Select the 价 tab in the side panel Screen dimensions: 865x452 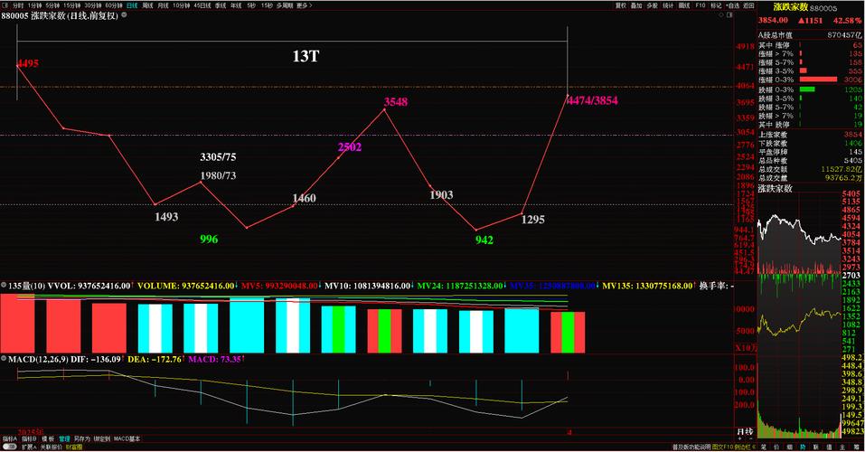point(776,447)
